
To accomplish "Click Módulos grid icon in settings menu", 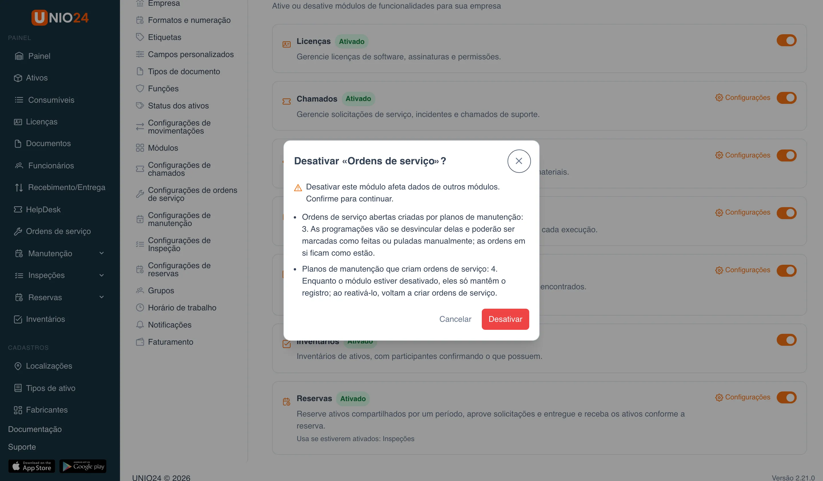I will [140, 148].
